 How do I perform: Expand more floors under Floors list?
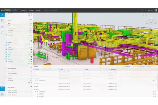(29, 37)
